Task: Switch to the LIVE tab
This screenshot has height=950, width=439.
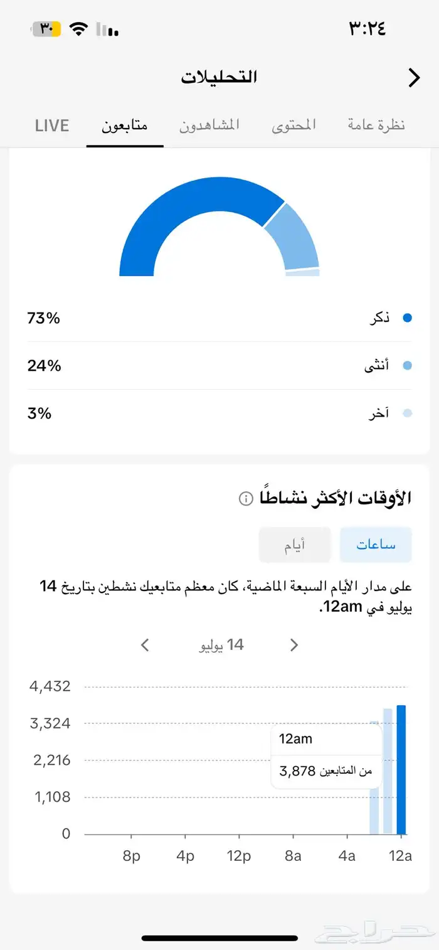Action: click(51, 125)
